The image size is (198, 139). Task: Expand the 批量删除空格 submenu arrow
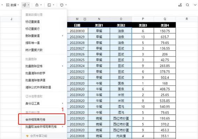point(62,66)
